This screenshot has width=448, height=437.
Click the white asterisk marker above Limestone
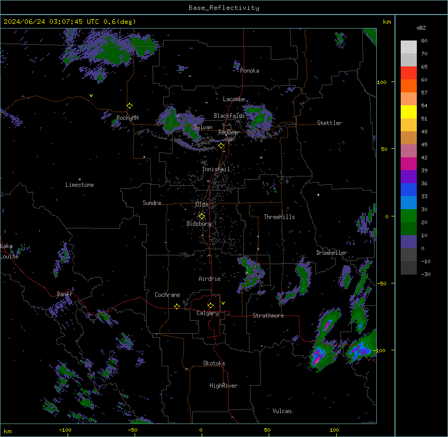tap(80, 180)
